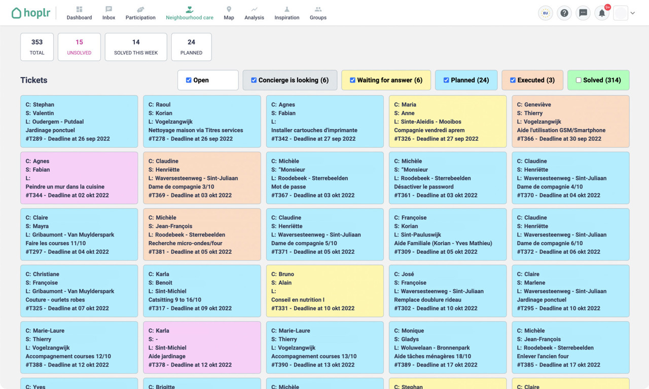This screenshot has height=389, width=649.
Task: Click the EU badge icon
Action: [x=546, y=13]
